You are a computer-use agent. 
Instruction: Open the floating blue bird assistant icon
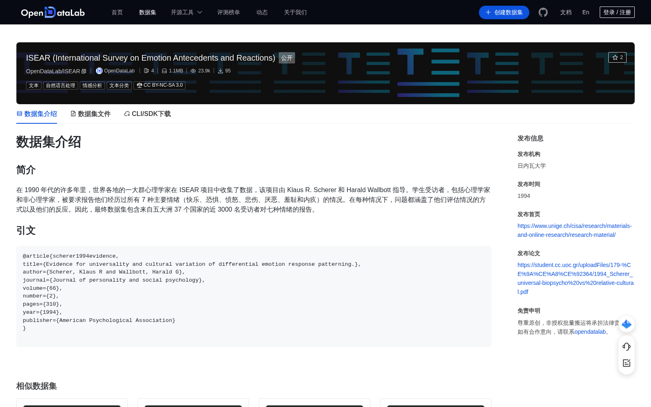coord(627,324)
